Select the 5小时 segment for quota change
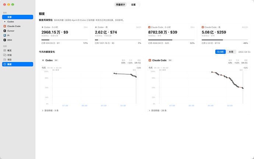The width and height of the screenshot is (254, 159). [220, 52]
